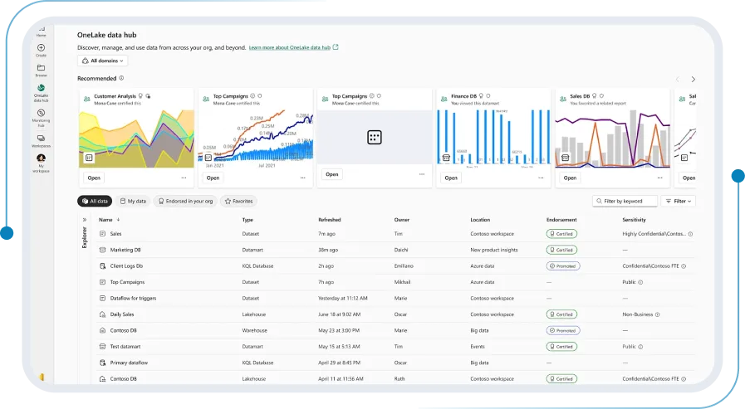745x409 pixels.
Task: Click the placeholder icon on empty Top Campaigns card
Action: pyautogui.click(x=375, y=138)
